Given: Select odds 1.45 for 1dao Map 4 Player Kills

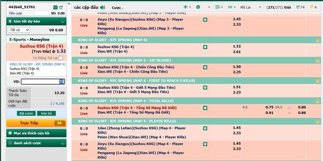Looking at the screenshot, I should (237, 128).
